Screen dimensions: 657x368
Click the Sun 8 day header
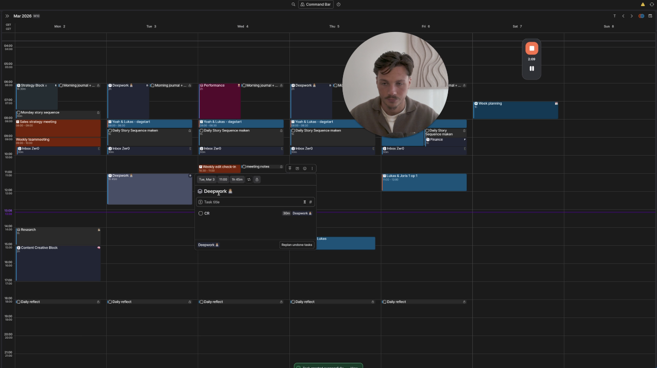coord(609,26)
